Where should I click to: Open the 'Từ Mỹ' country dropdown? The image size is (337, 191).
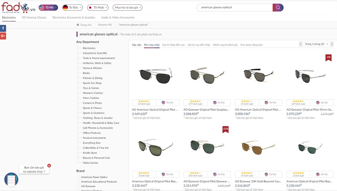pyautogui.click(x=48, y=8)
